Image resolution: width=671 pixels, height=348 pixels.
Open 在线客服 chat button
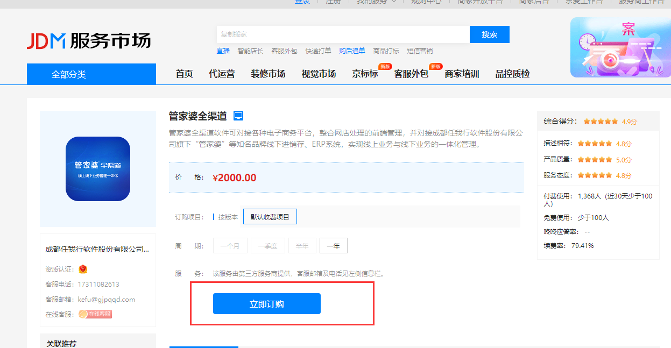[x=95, y=314]
